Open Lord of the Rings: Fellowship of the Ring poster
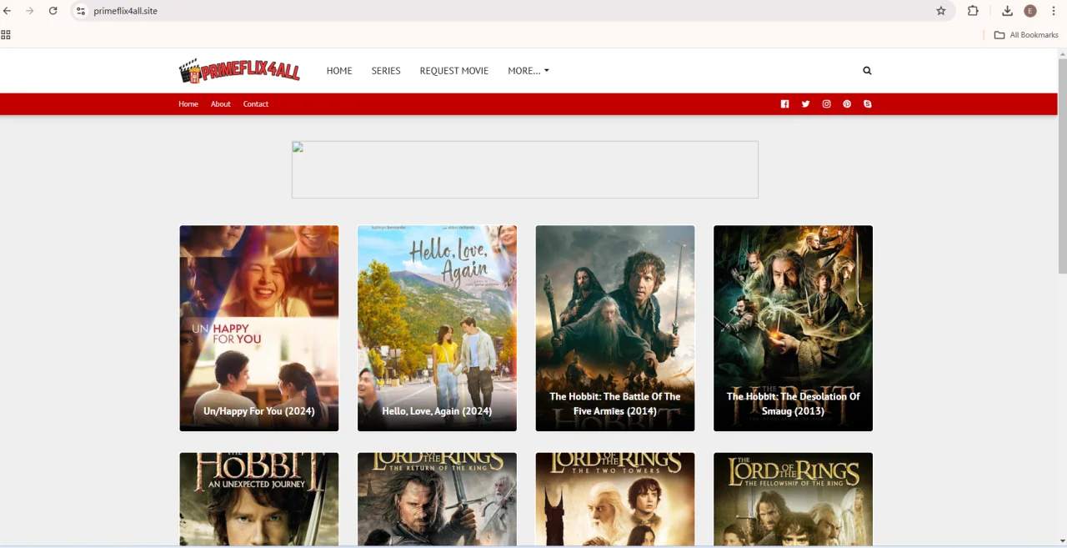Viewport: 1067px width, 548px height. coord(793,499)
